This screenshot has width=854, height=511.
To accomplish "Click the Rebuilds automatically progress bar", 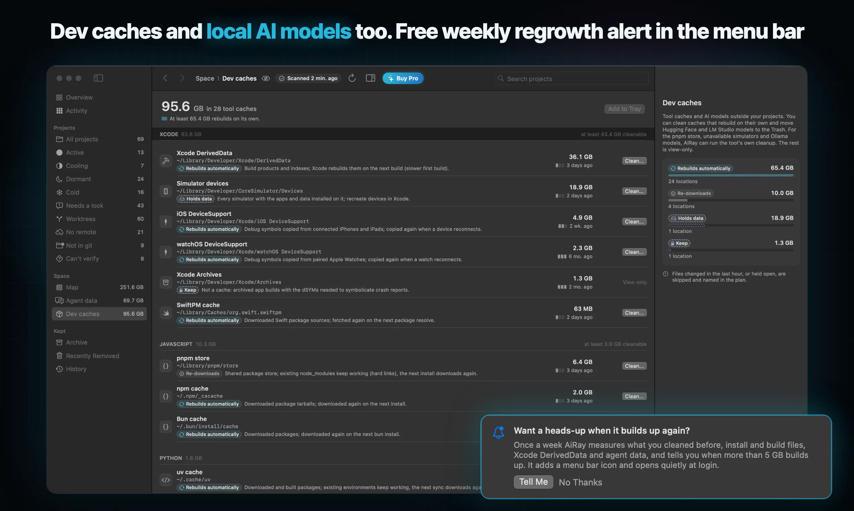I will pyautogui.click(x=731, y=175).
